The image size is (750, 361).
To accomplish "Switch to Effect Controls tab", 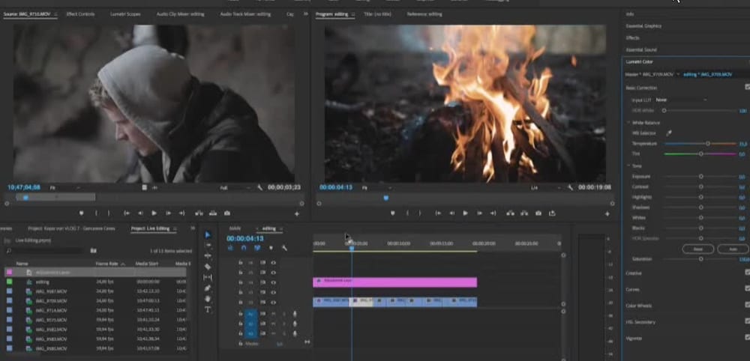I will point(80,14).
